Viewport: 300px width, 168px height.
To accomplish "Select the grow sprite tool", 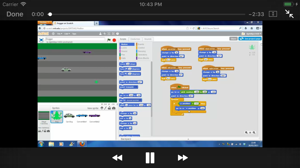I will click(109, 34).
